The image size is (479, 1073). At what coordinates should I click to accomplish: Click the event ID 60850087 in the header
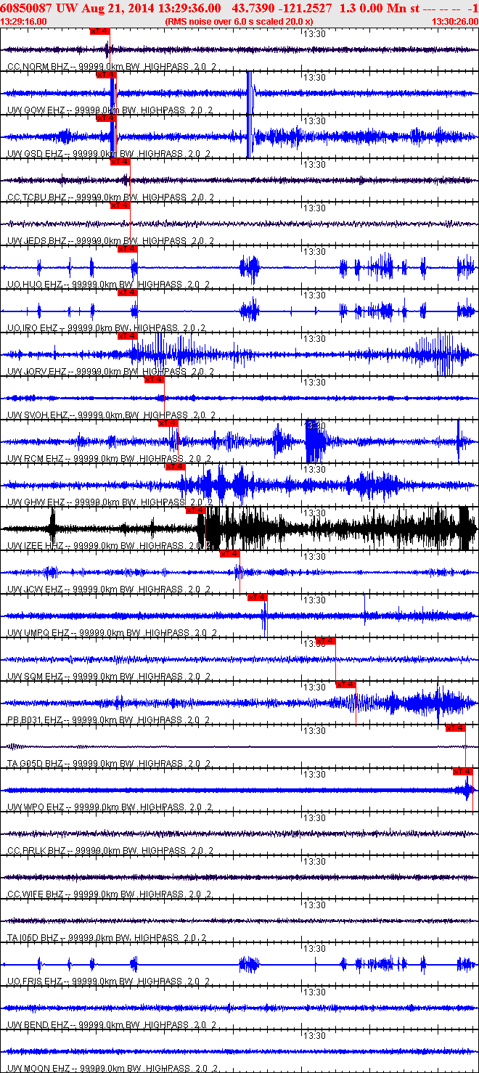click(28, 7)
